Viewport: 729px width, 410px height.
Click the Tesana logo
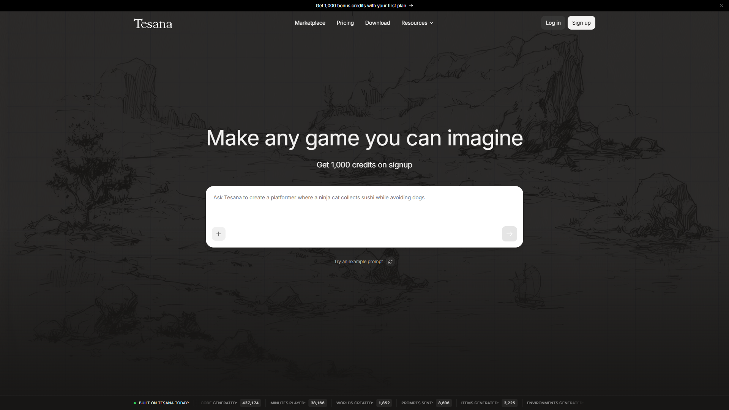[153, 24]
